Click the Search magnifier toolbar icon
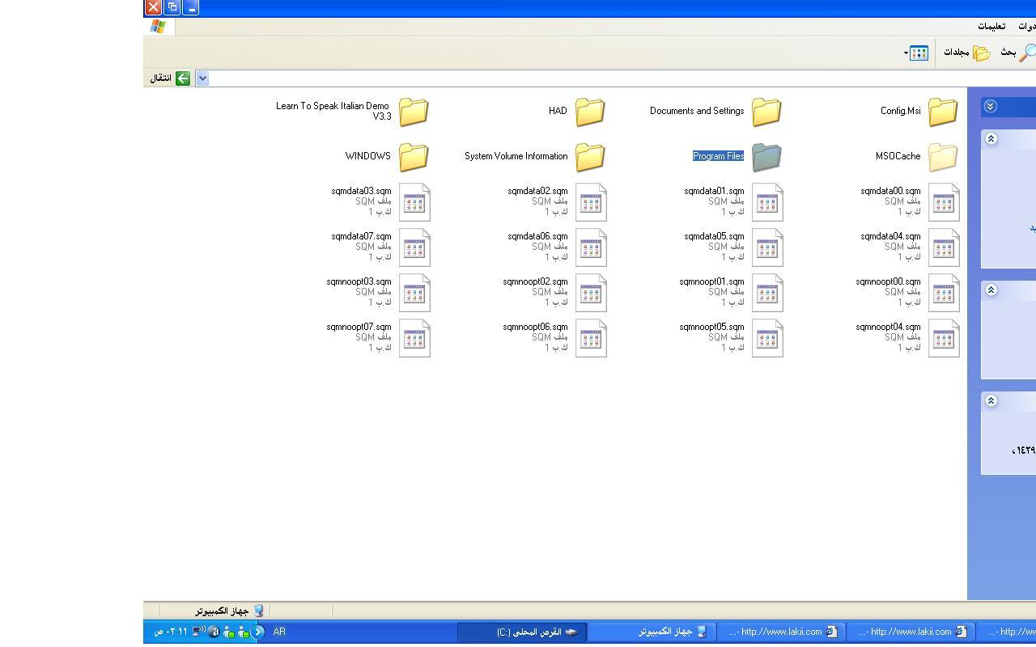 tap(1025, 53)
